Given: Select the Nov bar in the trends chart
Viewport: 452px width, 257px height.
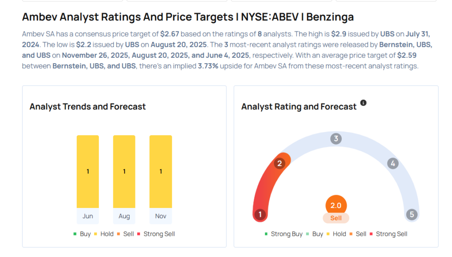Looking at the screenshot, I should 161,171.
